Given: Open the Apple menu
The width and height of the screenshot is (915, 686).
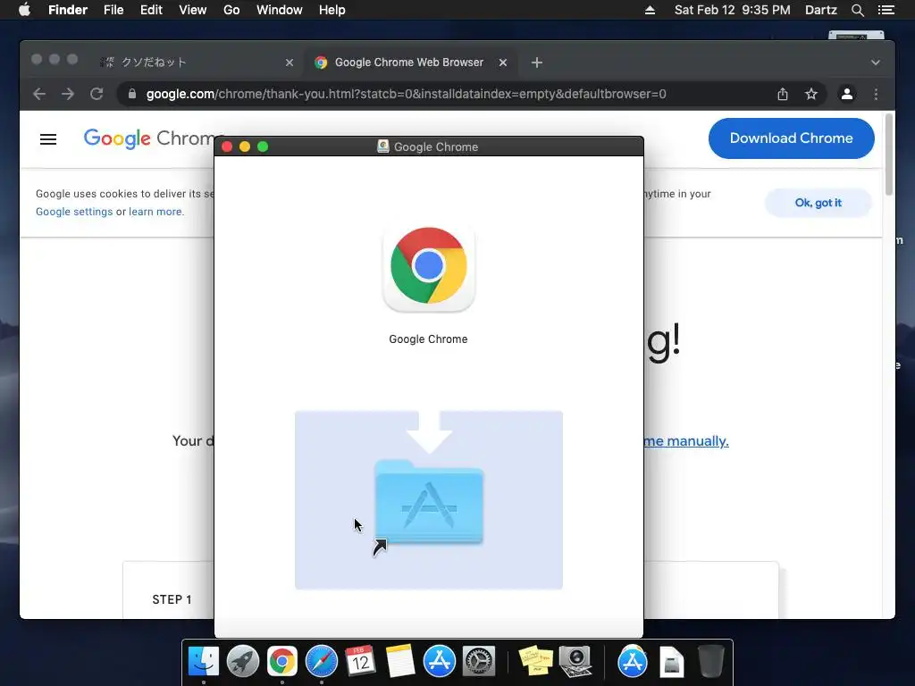Looking at the screenshot, I should point(24,10).
